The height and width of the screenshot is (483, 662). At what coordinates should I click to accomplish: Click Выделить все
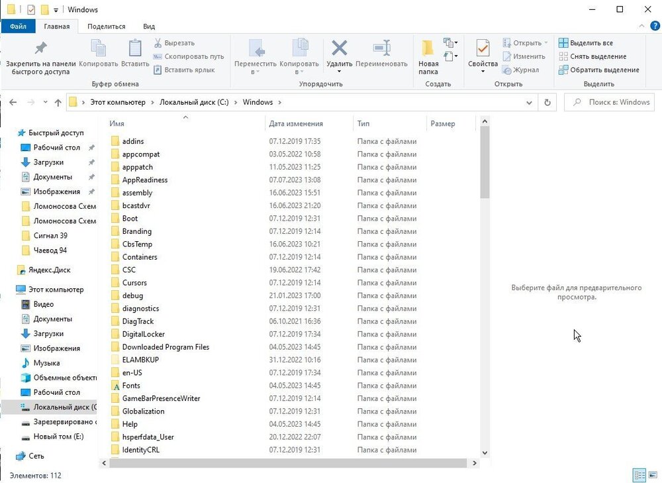586,42
